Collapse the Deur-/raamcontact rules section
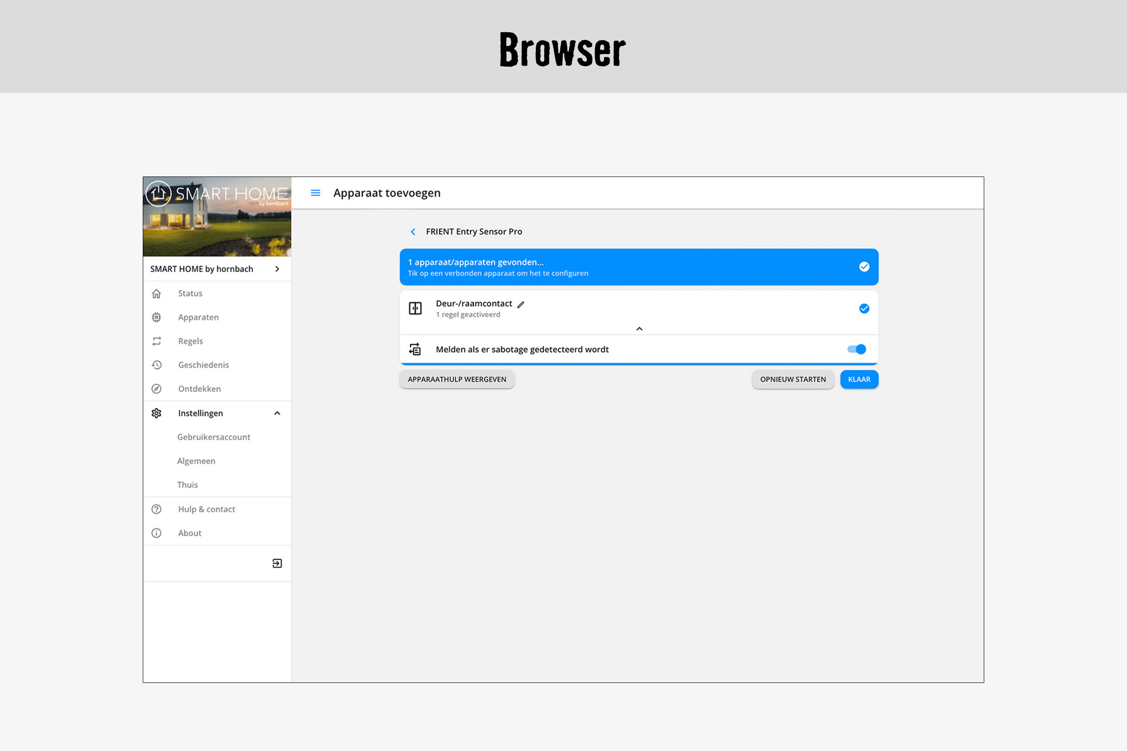This screenshot has height=751, width=1127. click(x=639, y=329)
